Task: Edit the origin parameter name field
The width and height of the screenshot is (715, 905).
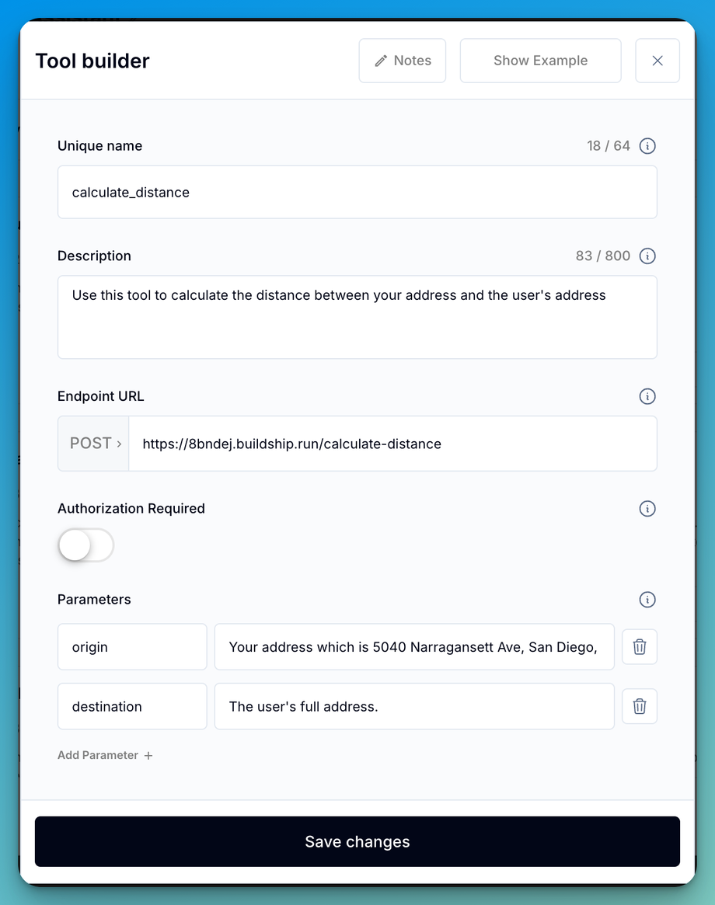Action: [132, 647]
